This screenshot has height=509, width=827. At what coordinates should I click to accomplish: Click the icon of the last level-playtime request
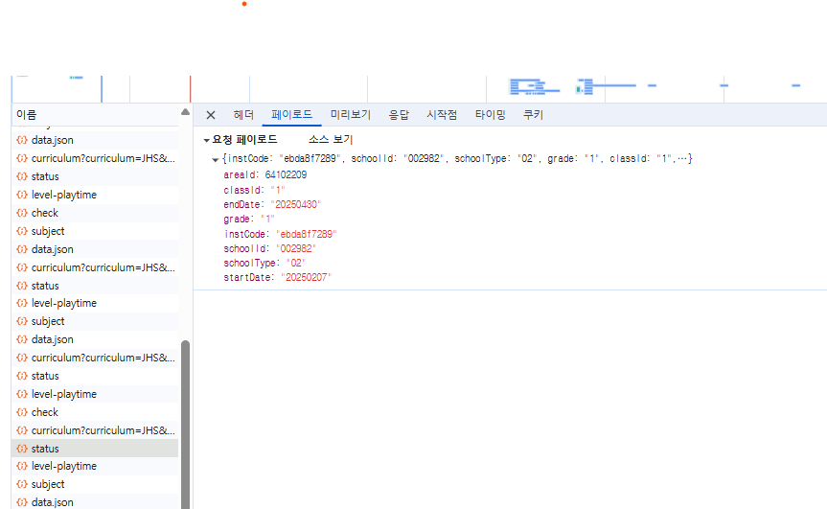tap(22, 466)
